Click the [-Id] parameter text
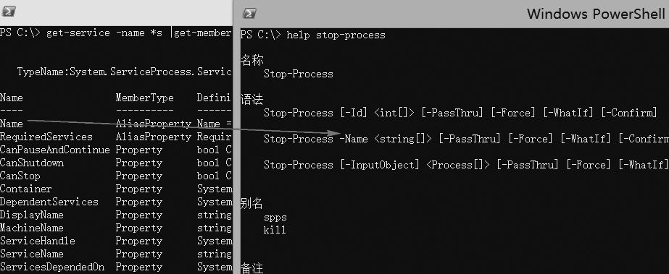Image resolution: width=669 pixels, height=274 pixels. point(354,114)
